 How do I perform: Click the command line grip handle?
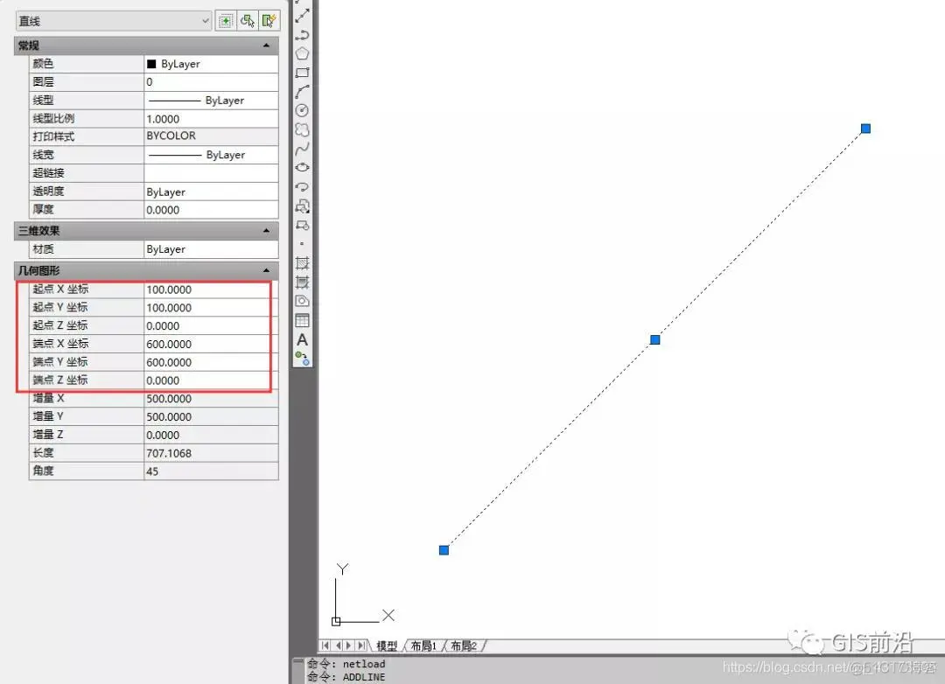[x=297, y=661]
